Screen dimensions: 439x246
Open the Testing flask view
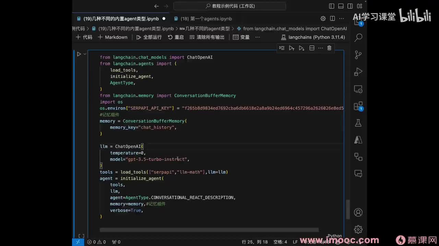tap(358, 123)
